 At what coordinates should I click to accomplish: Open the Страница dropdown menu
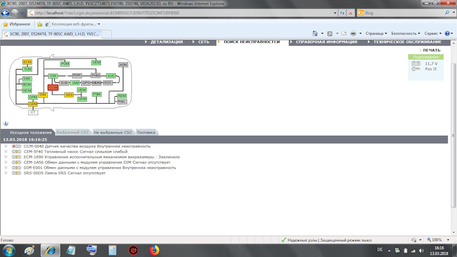pyautogui.click(x=376, y=33)
